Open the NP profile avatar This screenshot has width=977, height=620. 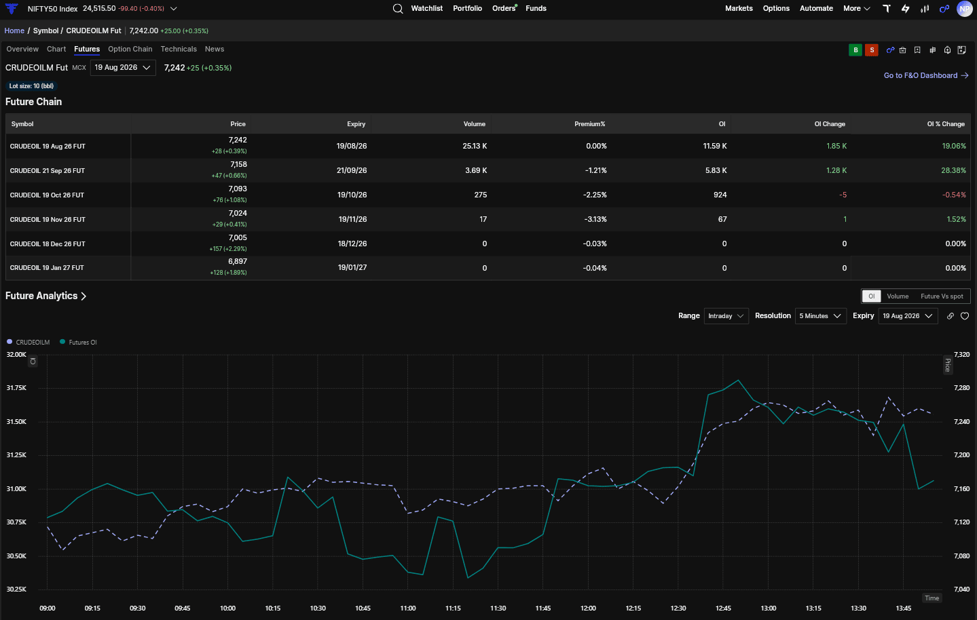pos(964,9)
